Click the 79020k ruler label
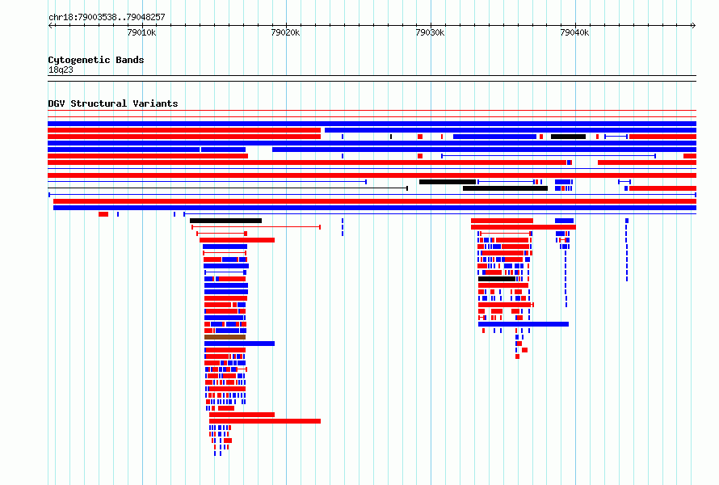This screenshot has width=719, height=485. 285,32
